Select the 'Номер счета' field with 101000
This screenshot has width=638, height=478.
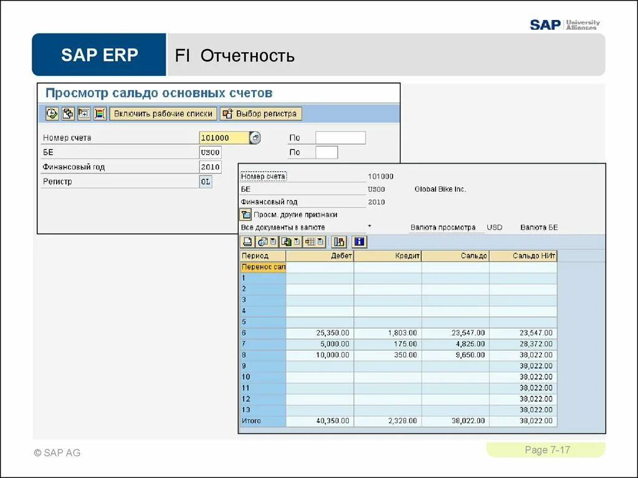pos(224,138)
